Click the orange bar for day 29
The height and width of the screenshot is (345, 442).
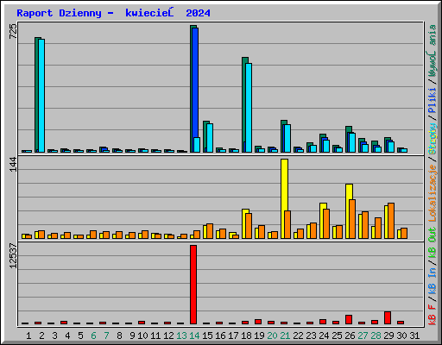click(391, 221)
